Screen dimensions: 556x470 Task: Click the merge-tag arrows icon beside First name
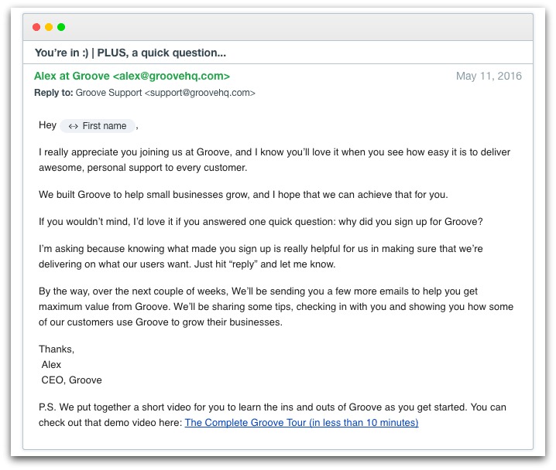click(x=73, y=126)
